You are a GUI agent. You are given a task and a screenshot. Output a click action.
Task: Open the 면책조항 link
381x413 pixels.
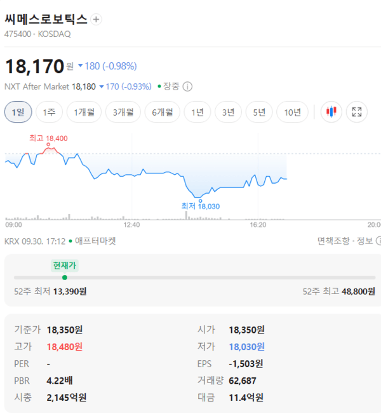click(x=333, y=241)
